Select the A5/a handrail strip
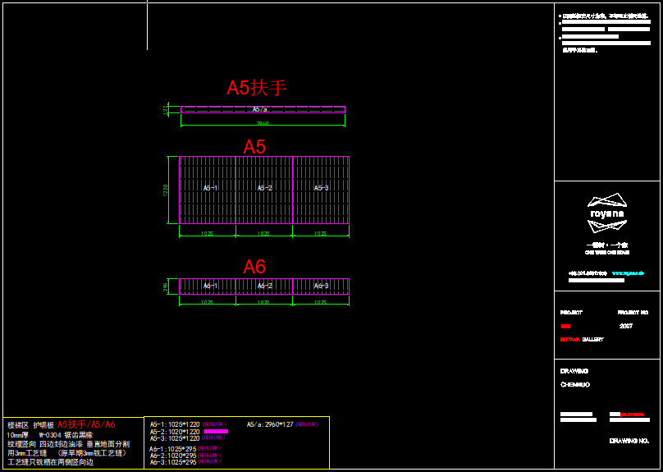The image size is (663, 472). pos(263,109)
